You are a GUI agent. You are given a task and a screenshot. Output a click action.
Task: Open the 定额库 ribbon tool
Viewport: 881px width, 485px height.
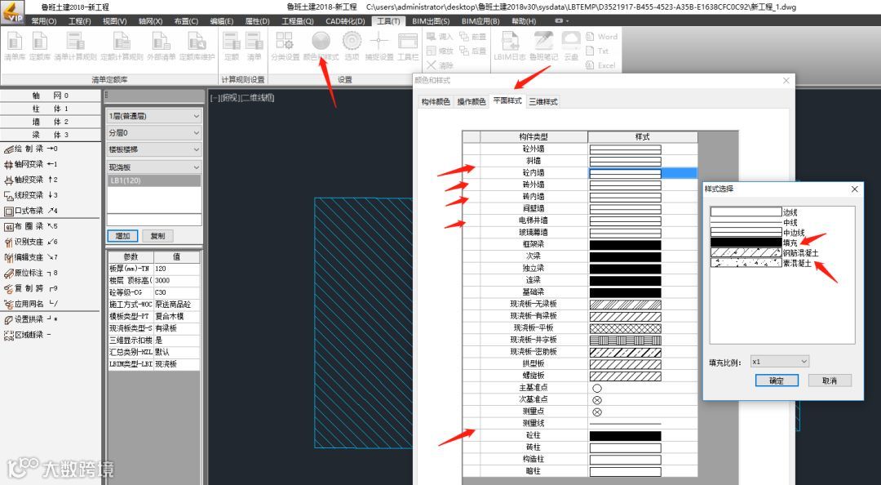39,47
